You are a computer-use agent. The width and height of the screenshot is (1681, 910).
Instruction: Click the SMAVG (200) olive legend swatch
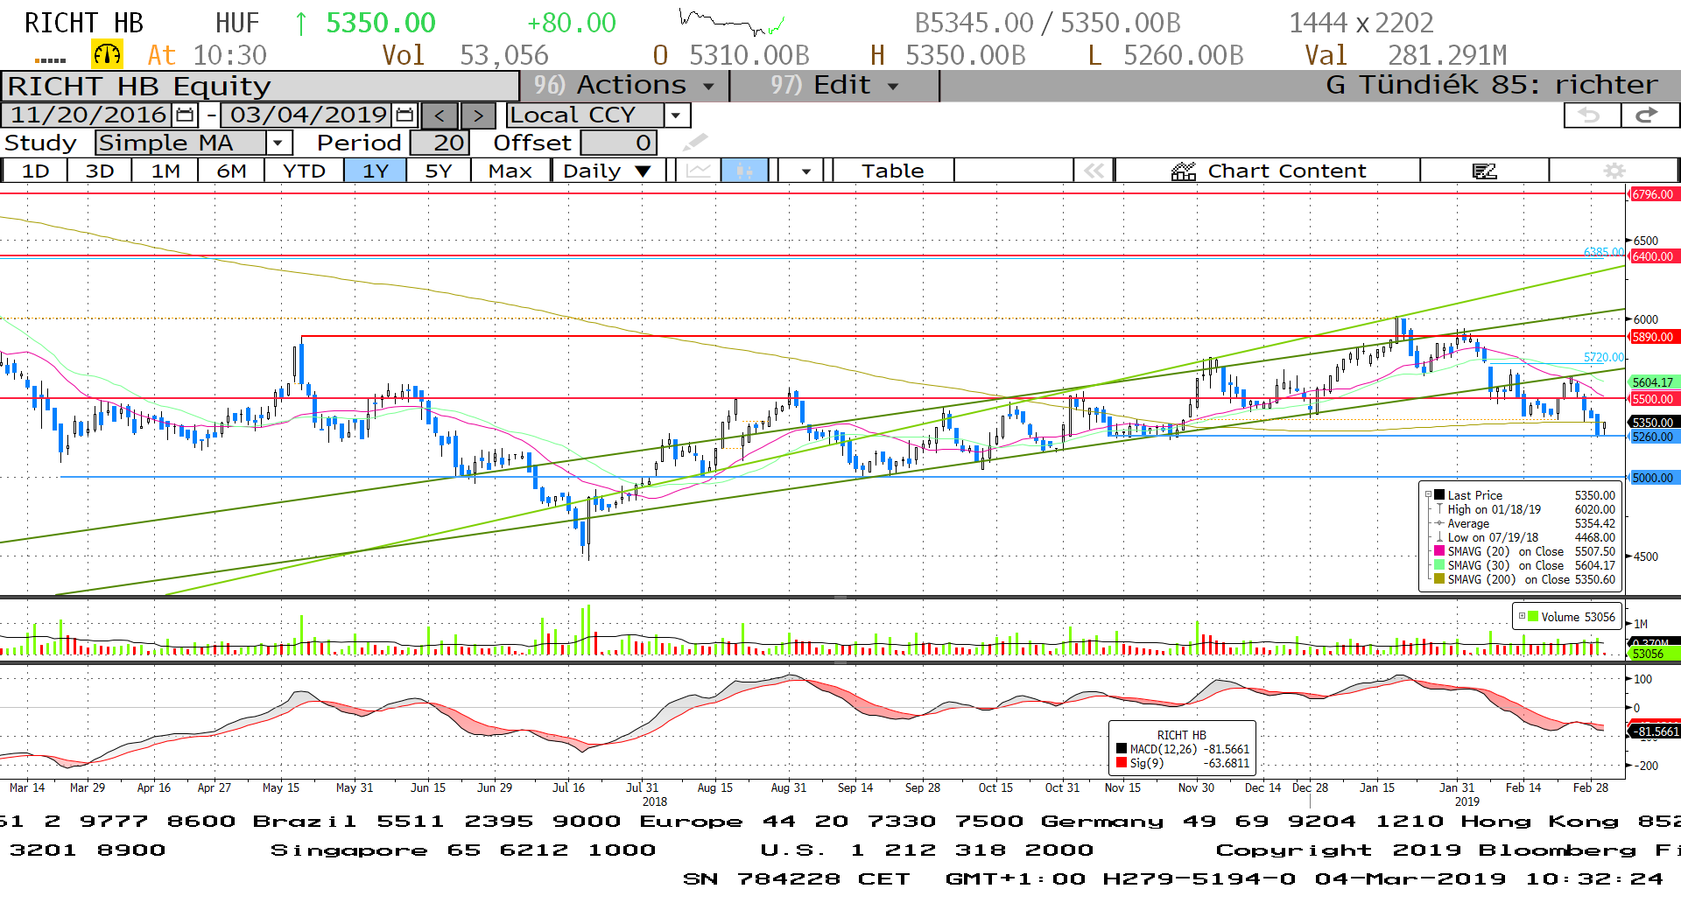coord(1438,578)
